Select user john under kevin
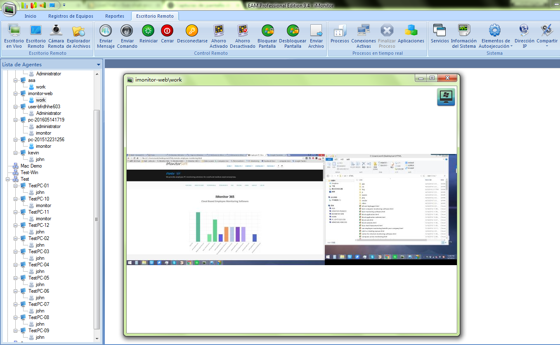 tap(40, 159)
